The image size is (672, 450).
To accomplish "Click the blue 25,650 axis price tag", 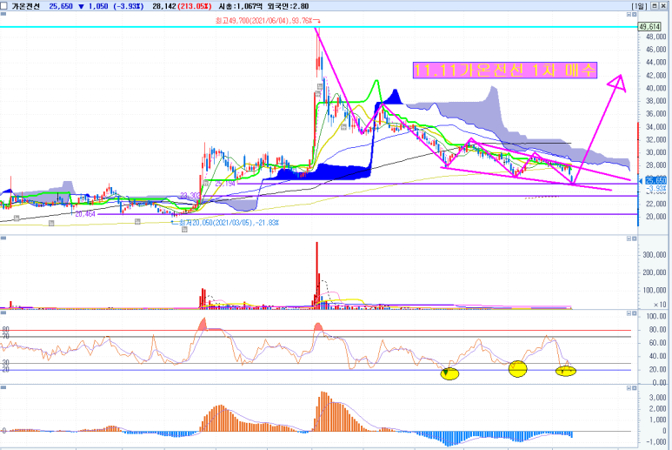I will coord(655,180).
